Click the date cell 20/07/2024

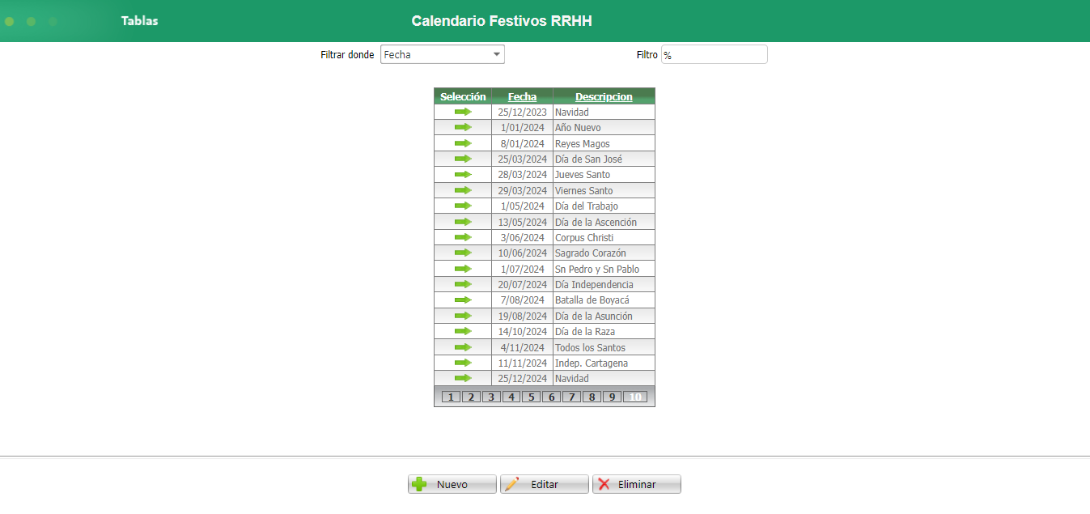[522, 285]
